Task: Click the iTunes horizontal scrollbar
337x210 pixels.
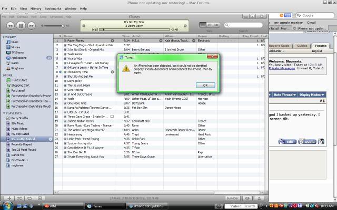Action: [x=136, y=193]
